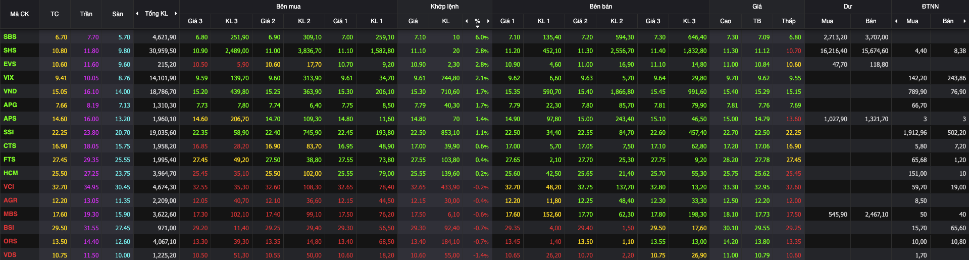Screen dimensions: 969x260
Task: Click the TB column header
Action: [757, 21]
